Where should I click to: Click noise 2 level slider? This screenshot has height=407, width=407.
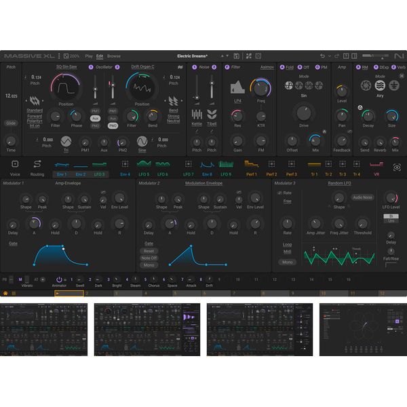click(212, 88)
